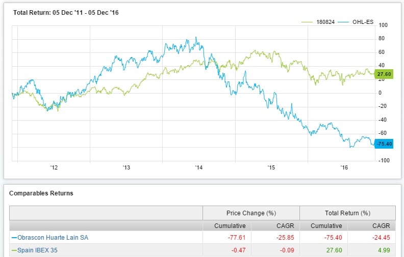This screenshot has width=404, height=257.
Task: Click the Comparables Returns heading
Action: click(x=41, y=193)
